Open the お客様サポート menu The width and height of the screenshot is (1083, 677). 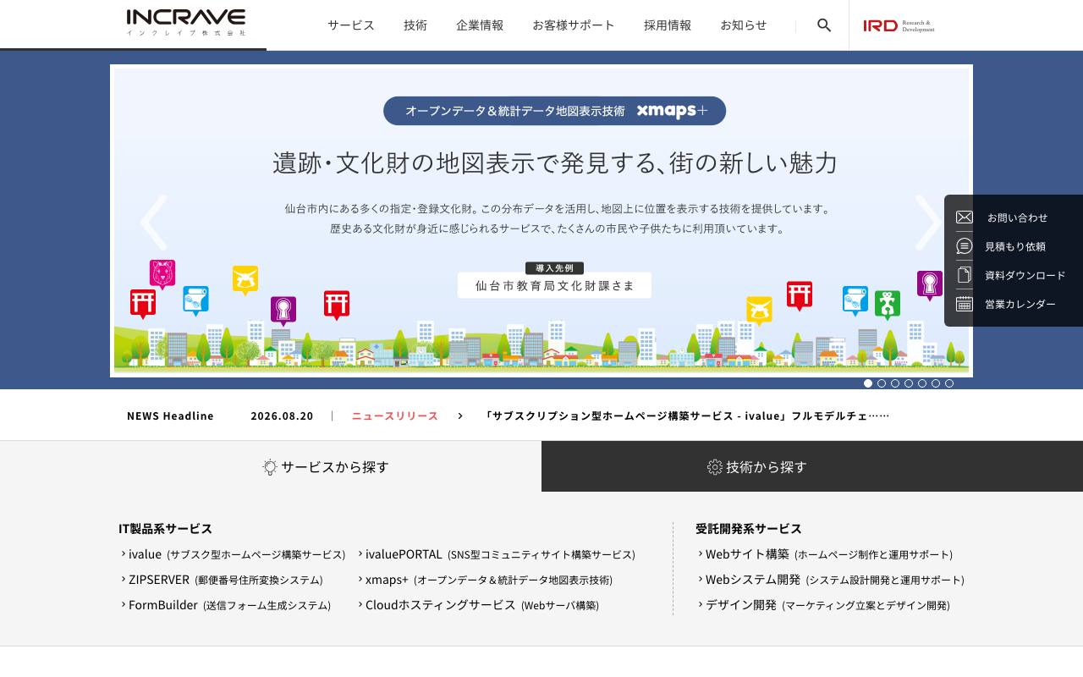coord(574,25)
